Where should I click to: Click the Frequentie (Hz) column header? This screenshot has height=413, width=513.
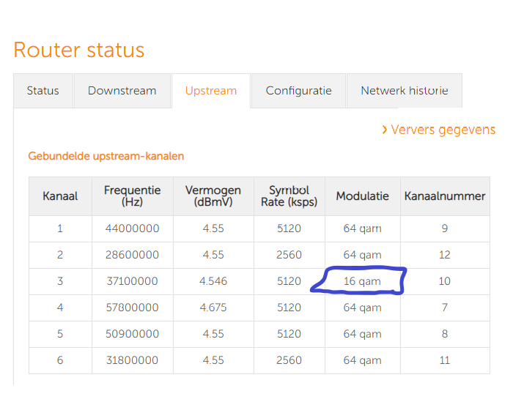point(132,196)
